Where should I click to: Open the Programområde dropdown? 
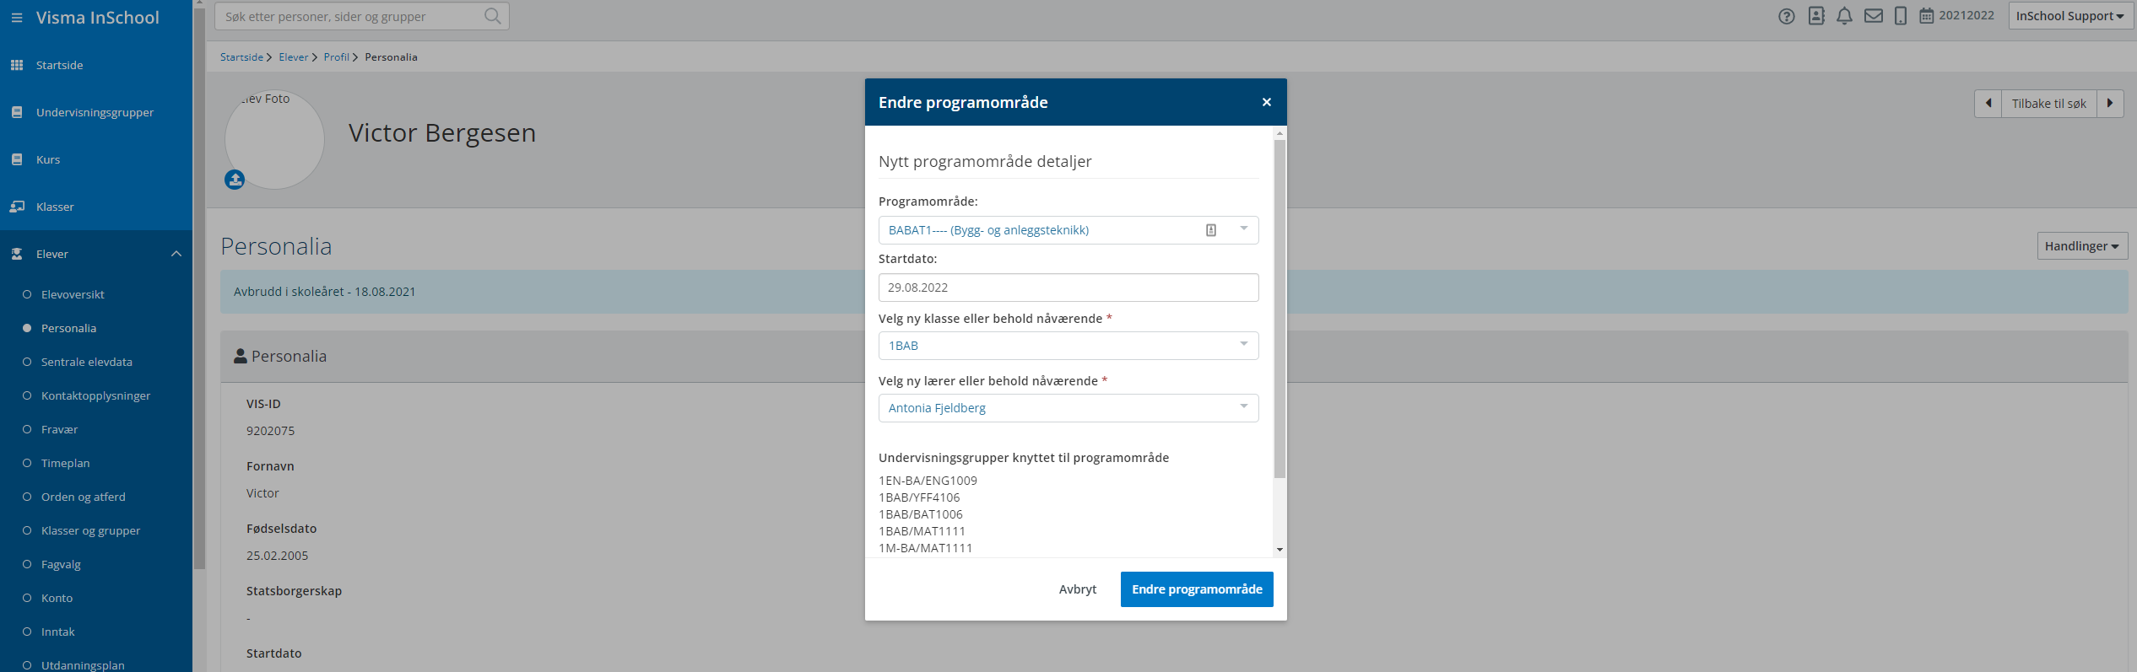tap(1243, 229)
